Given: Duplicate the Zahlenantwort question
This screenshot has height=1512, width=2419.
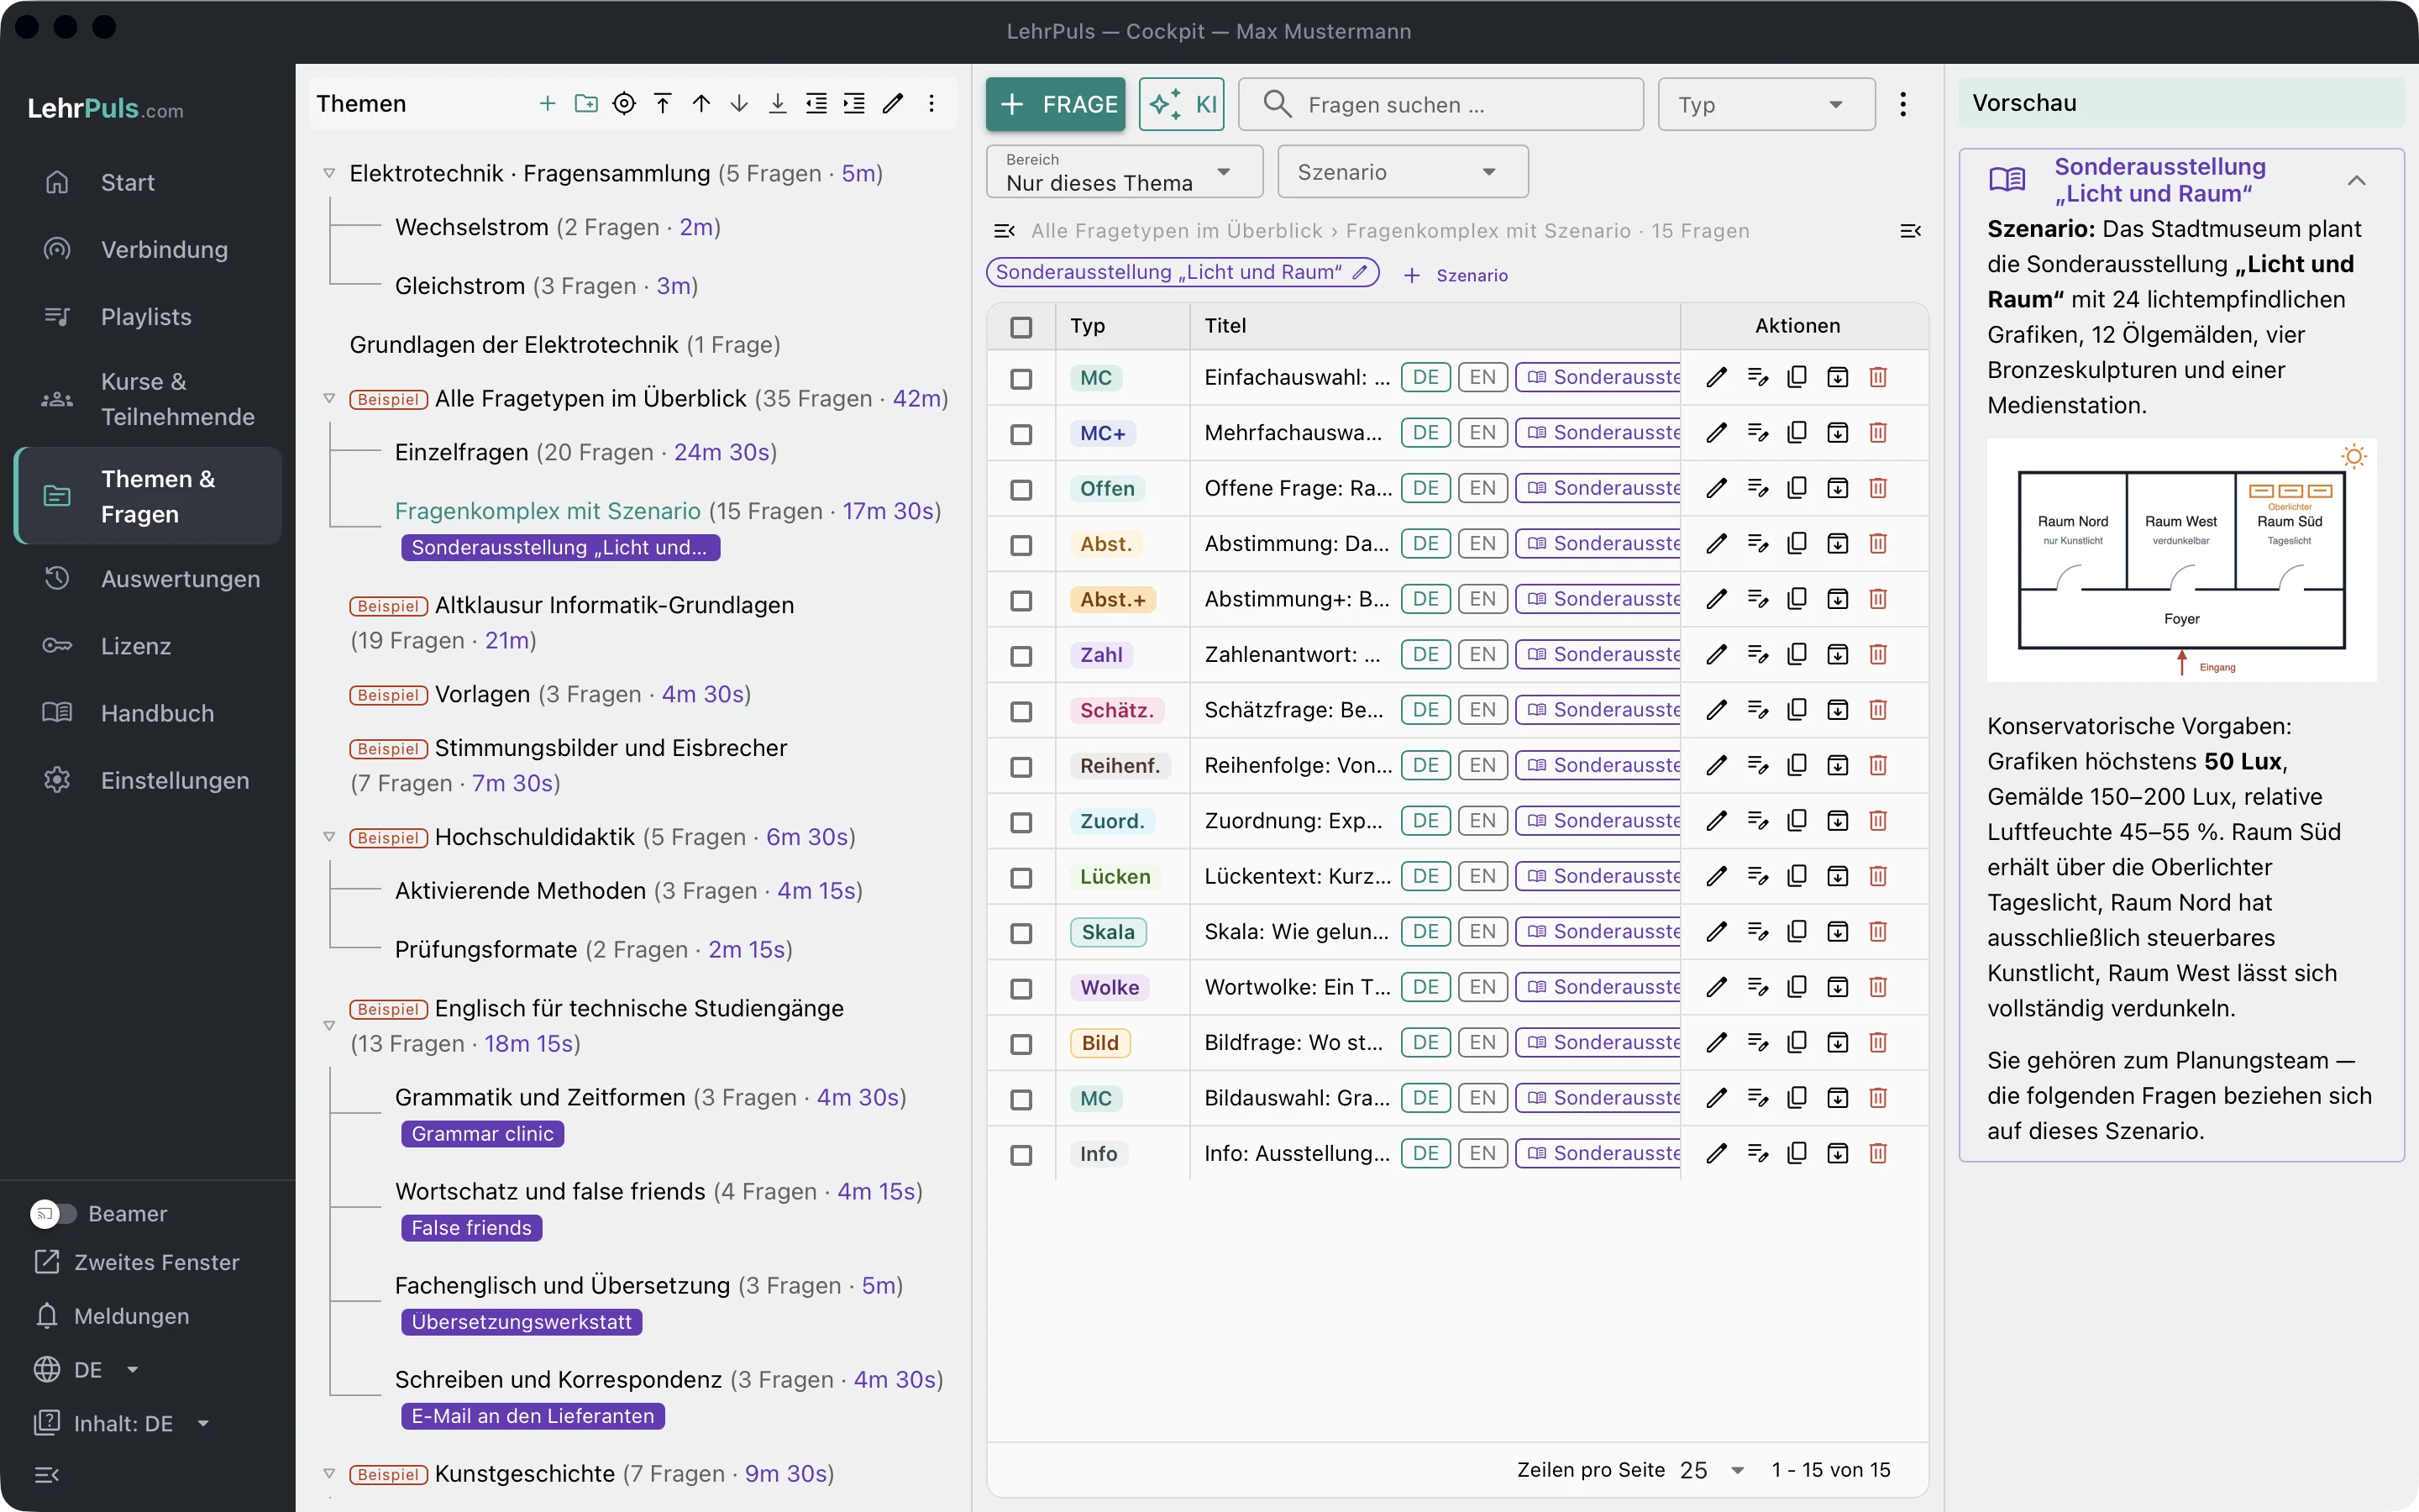Looking at the screenshot, I should (x=1797, y=655).
